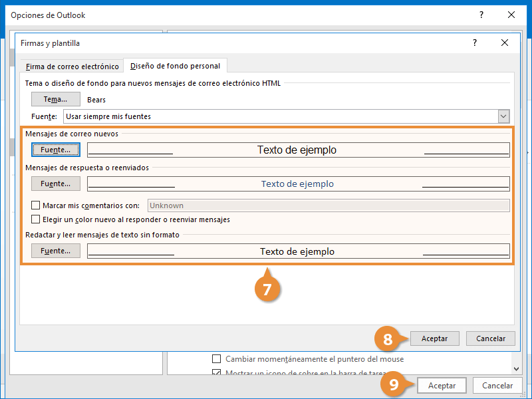Click Aceptar in Opciones de Outlook window
The image size is (532, 399).
click(442, 386)
